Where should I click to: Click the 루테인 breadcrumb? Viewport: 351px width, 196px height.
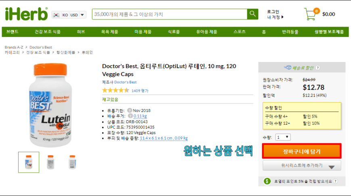(87, 52)
